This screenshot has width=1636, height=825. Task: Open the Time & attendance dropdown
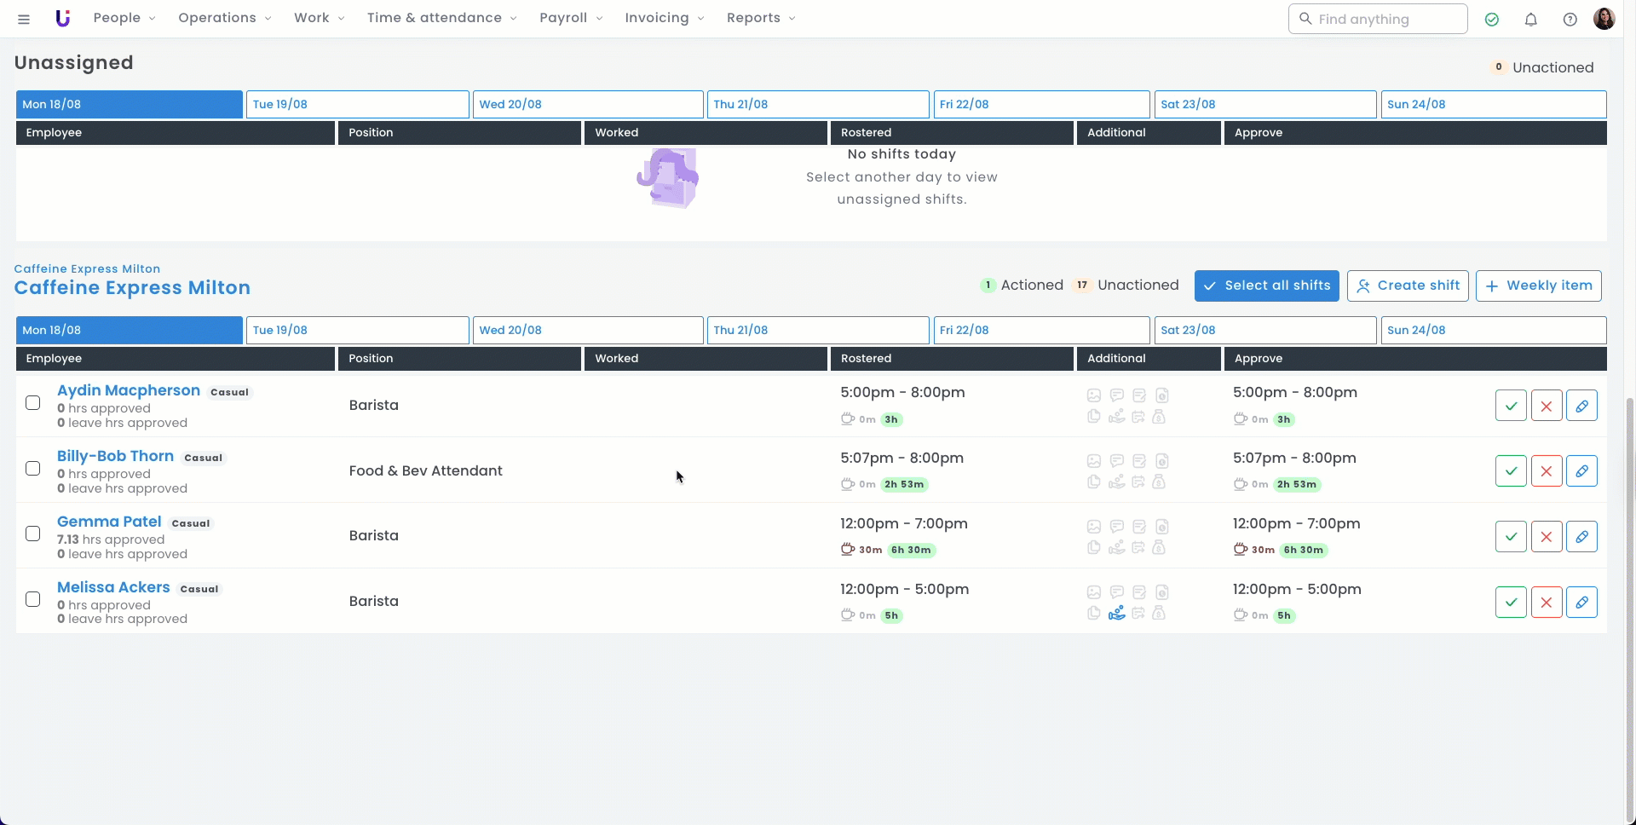point(441,18)
